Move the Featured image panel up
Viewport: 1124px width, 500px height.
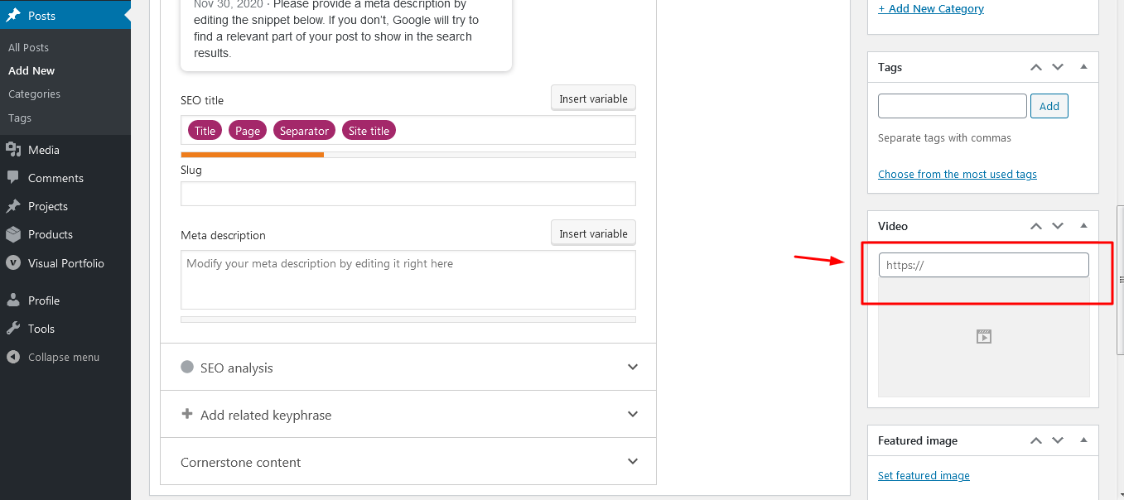1035,440
